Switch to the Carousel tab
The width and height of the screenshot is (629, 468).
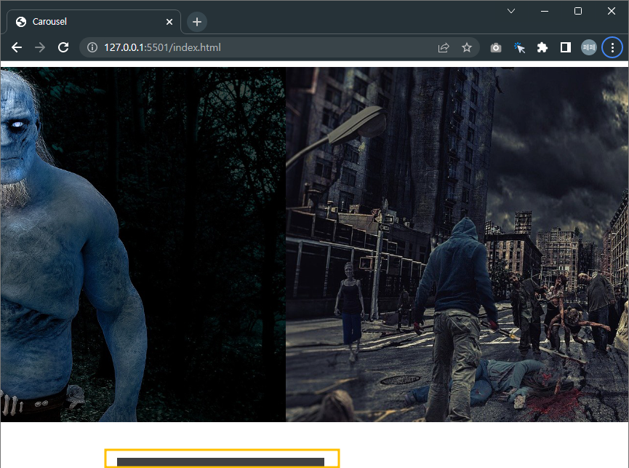94,22
